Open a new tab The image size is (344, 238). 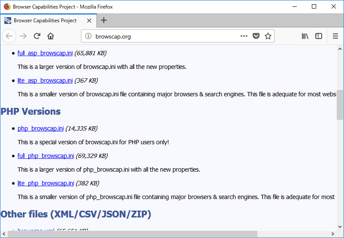point(103,21)
